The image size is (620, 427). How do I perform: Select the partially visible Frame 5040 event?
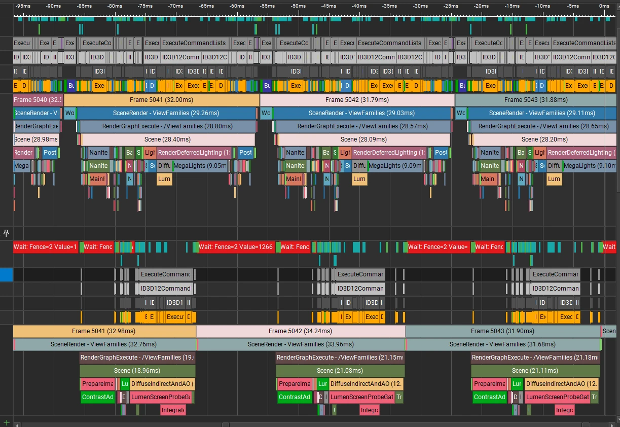(38, 100)
